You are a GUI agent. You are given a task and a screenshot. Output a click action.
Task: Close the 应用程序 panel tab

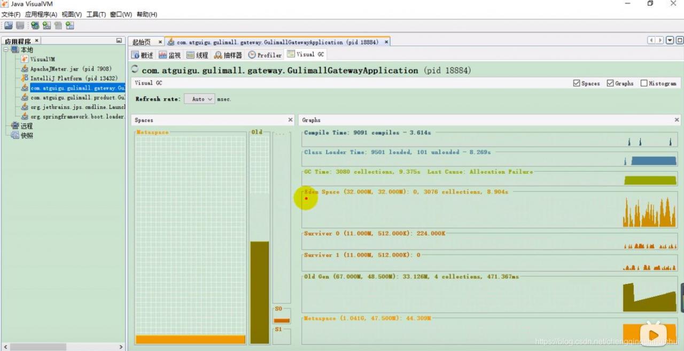[37, 41]
